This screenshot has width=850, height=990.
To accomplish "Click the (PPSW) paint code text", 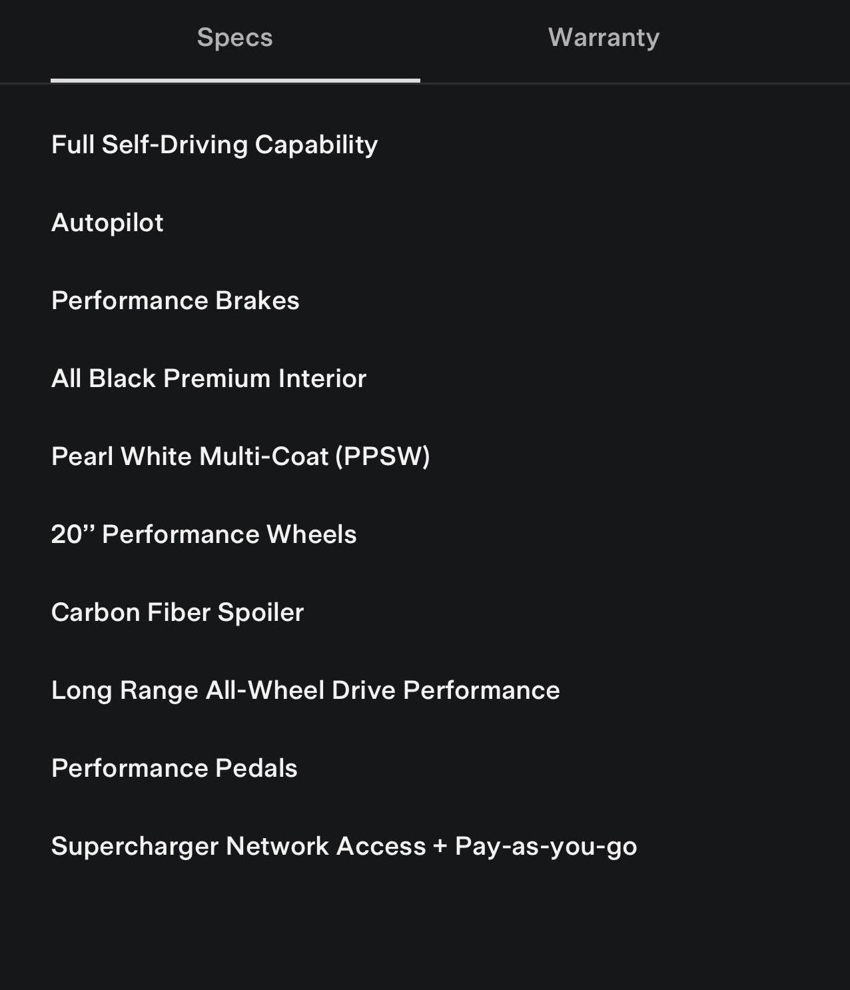I will click(x=382, y=456).
